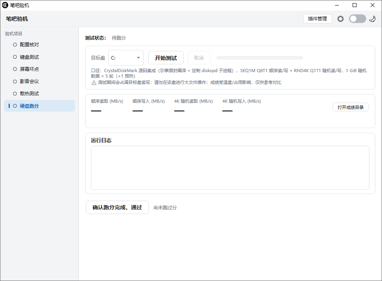Click status circle next to 散热测试
Image resolution: width=382 pixels, height=281 pixels.
[15, 94]
